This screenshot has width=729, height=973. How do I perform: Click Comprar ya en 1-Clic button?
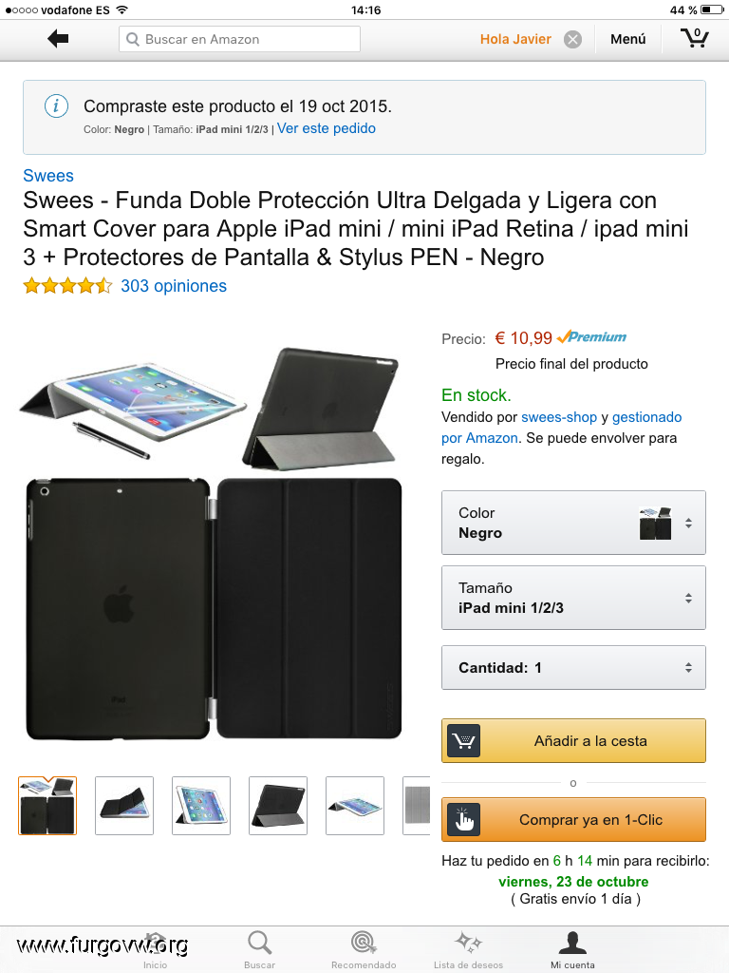pos(573,820)
